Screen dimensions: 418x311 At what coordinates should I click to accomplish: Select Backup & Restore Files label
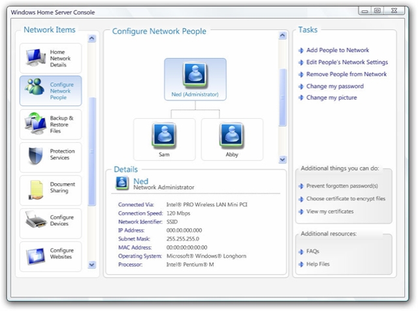pos(61,125)
